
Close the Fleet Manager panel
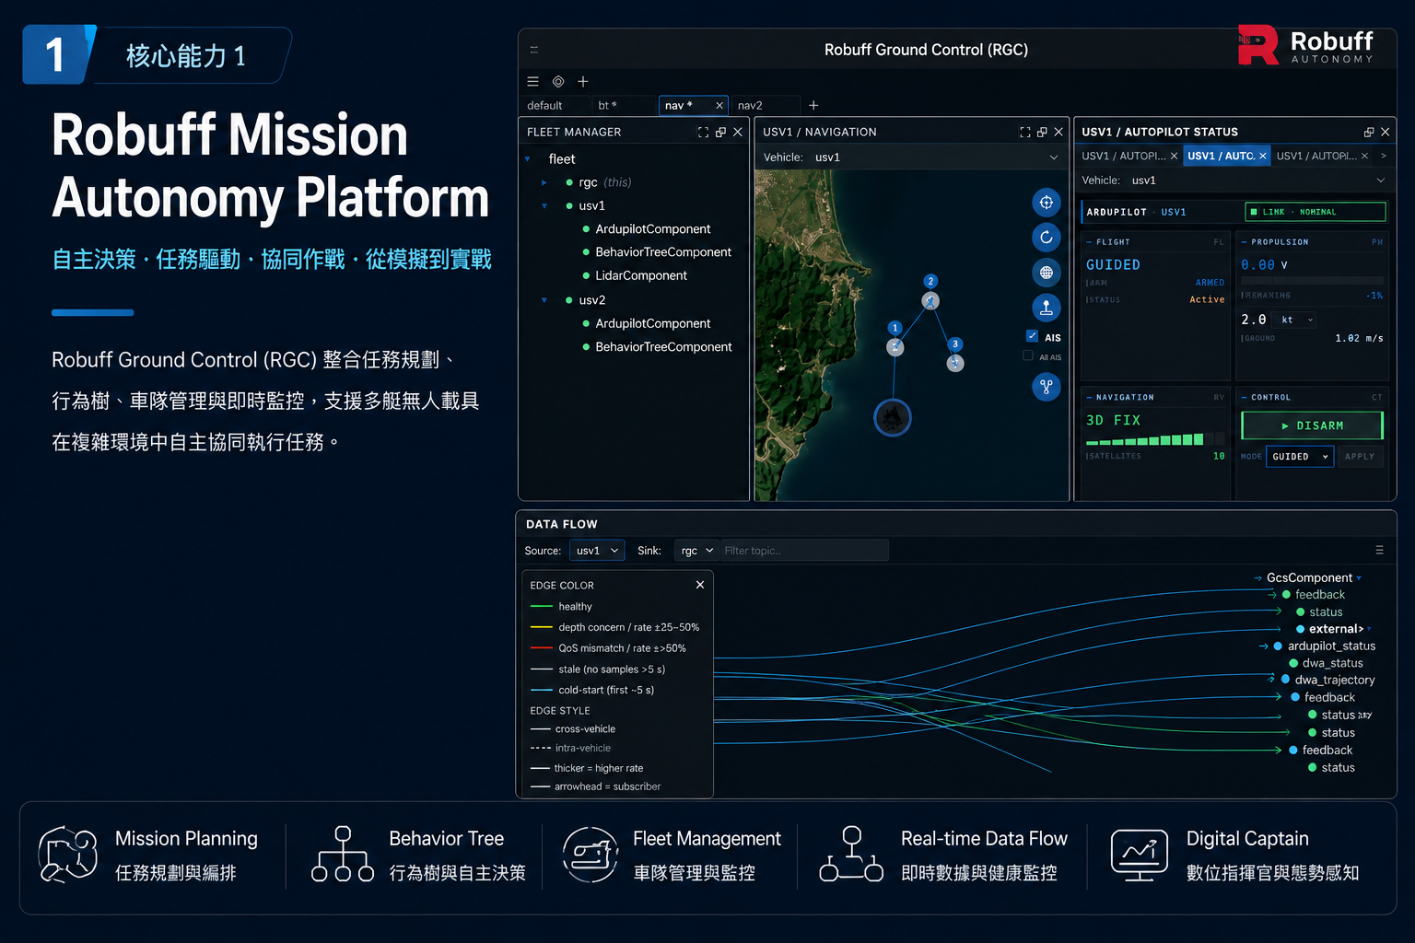coord(738,132)
